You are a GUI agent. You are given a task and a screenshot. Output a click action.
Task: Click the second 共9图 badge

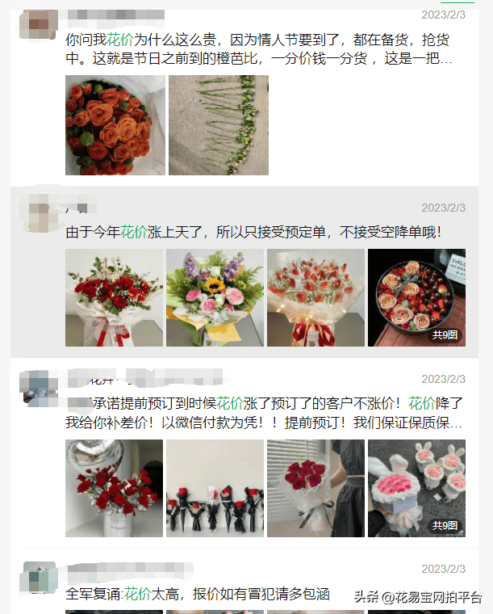click(445, 525)
